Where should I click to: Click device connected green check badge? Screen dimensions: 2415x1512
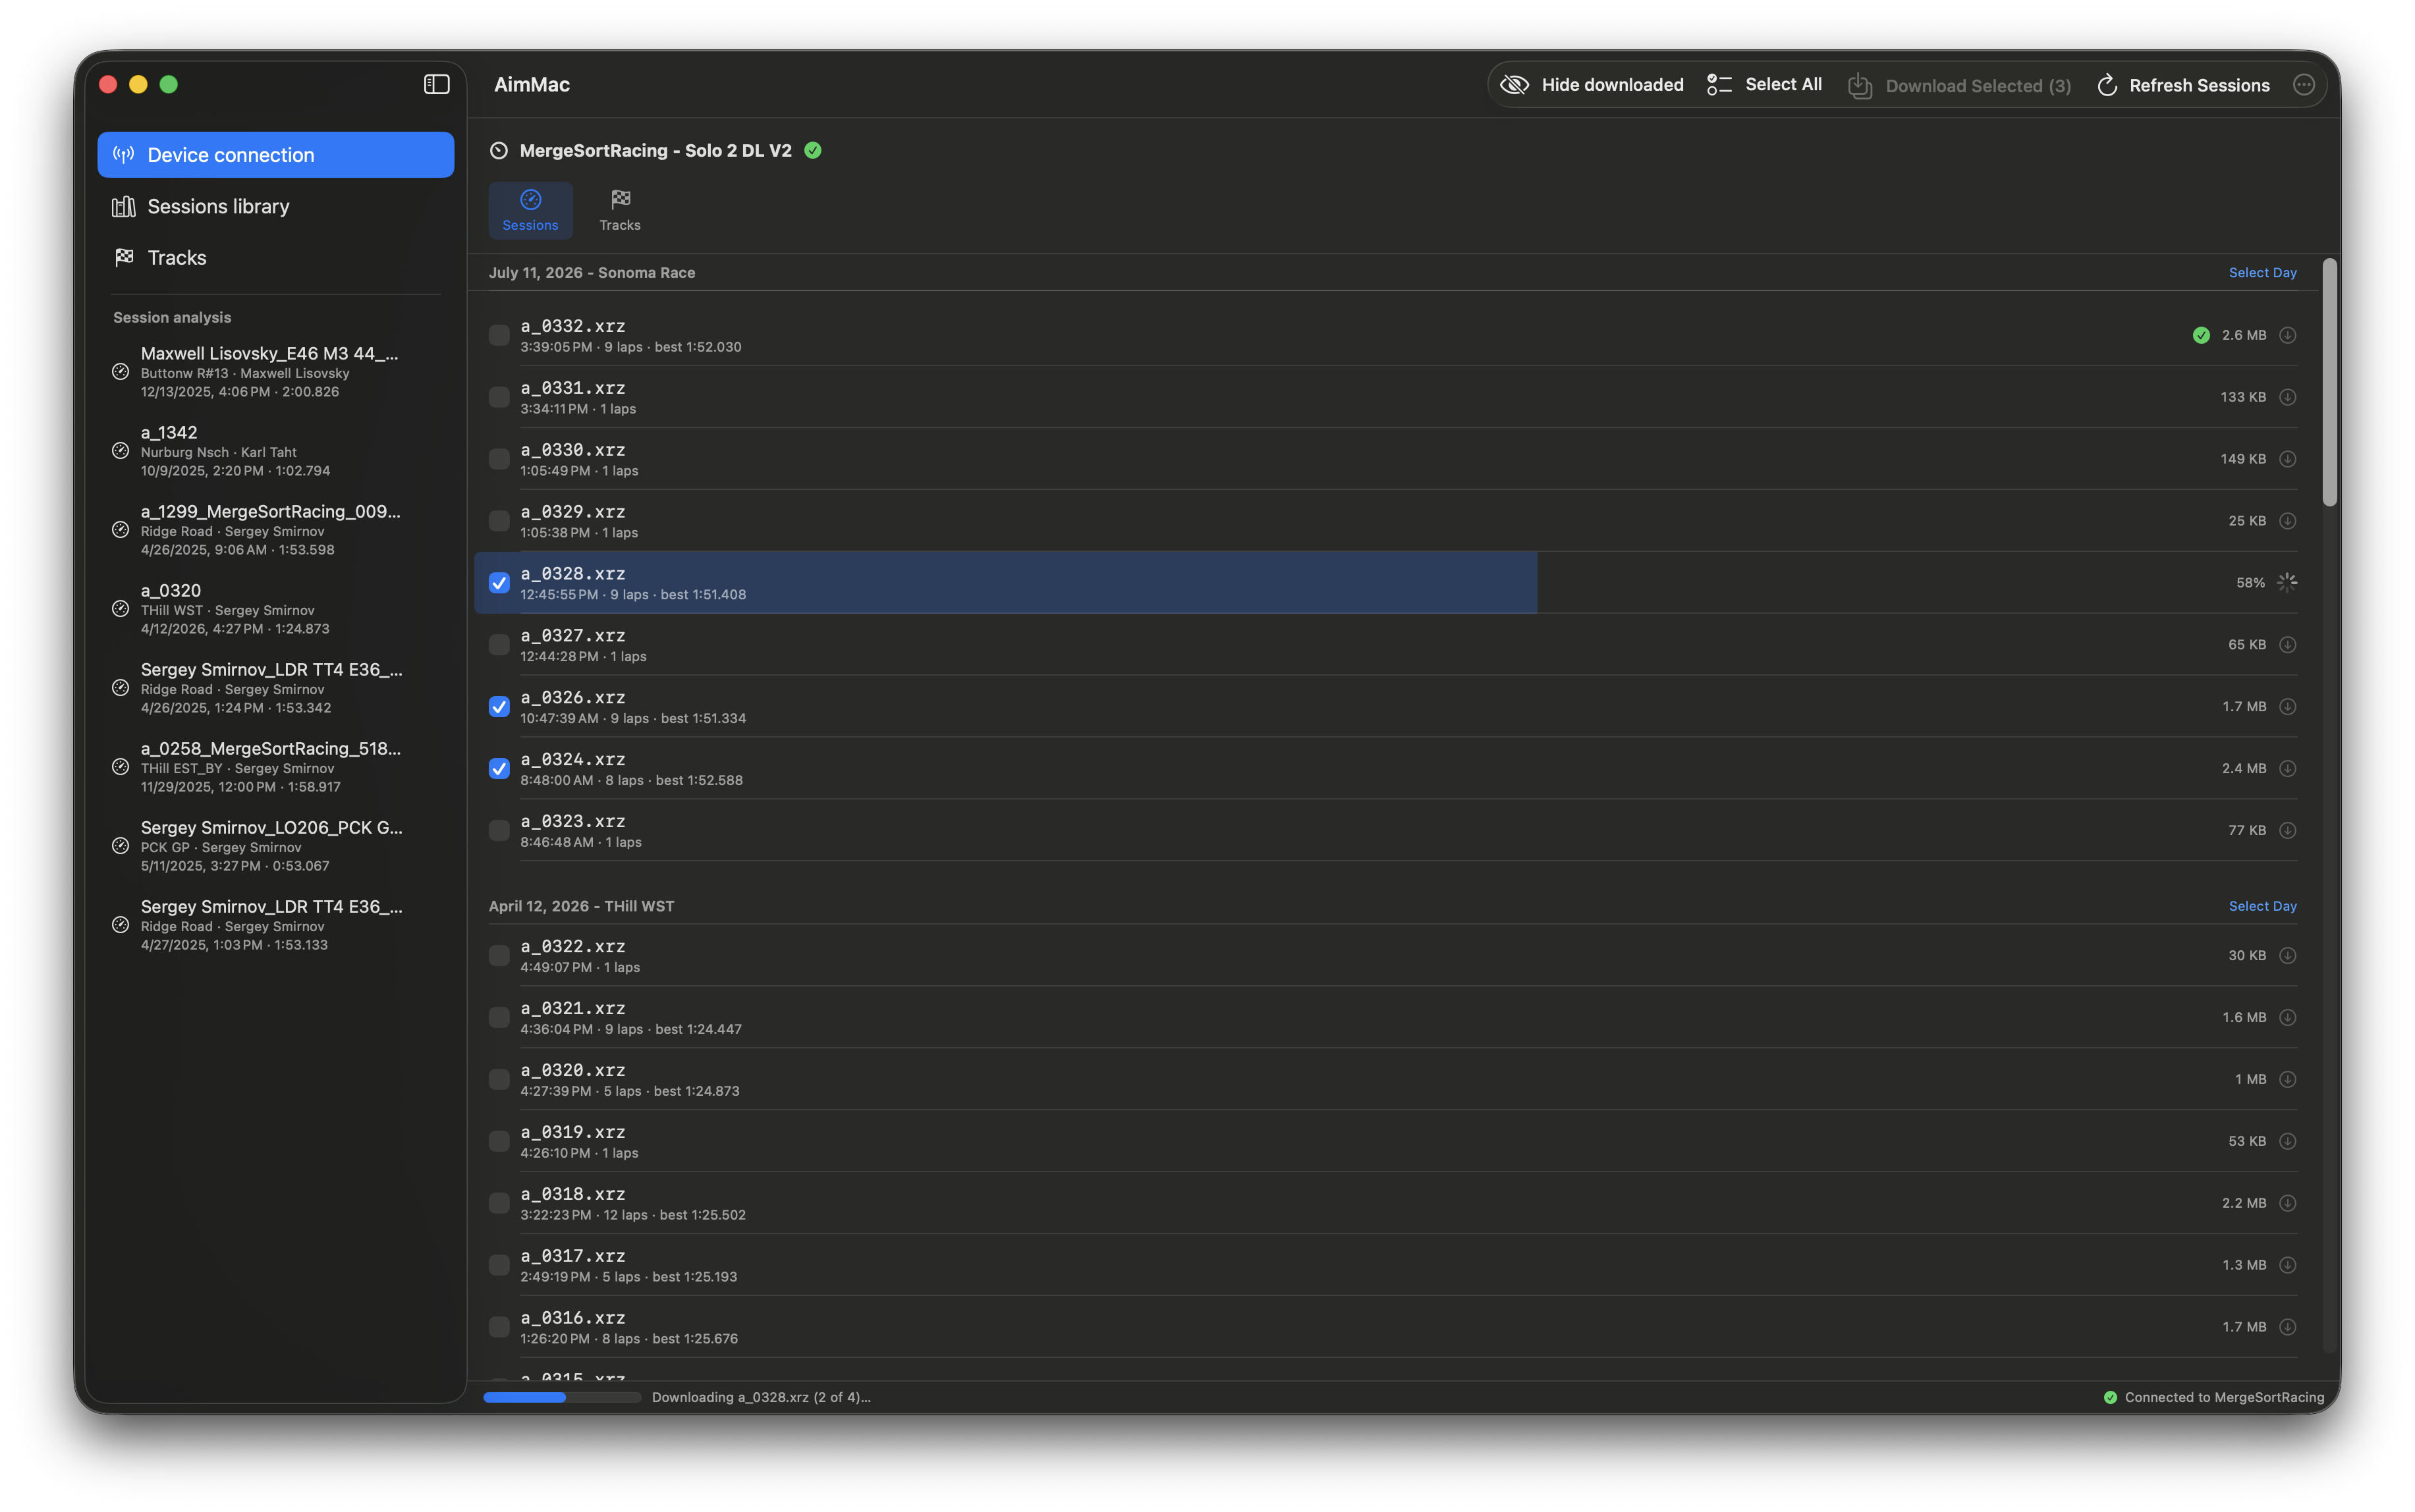(814, 150)
